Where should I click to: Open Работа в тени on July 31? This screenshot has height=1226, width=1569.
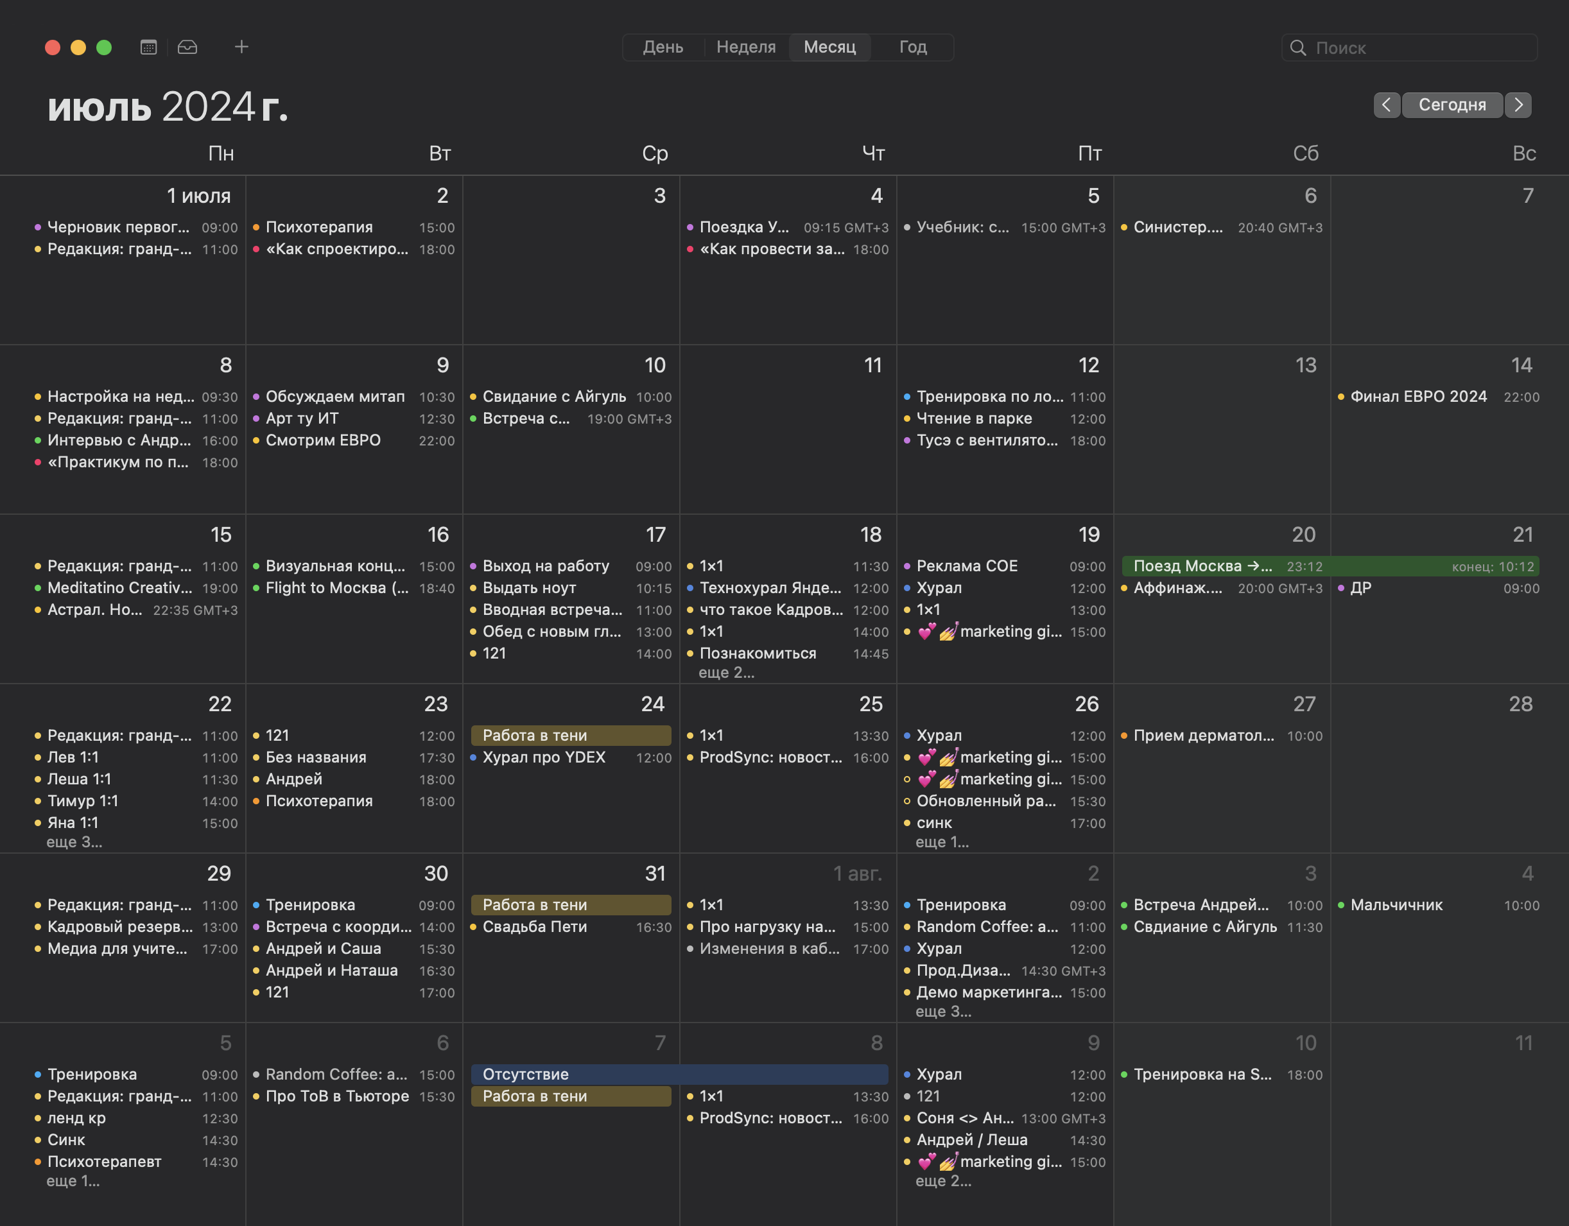(x=571, y=906)
